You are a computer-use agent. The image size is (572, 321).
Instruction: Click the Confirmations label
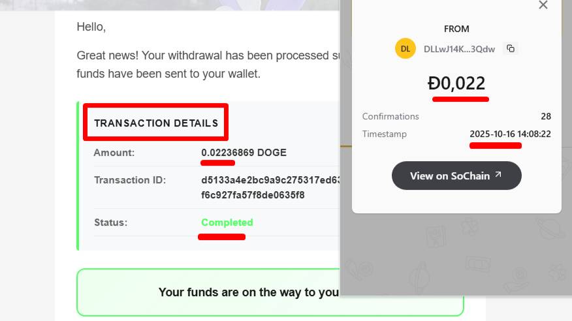pos(390,116)
